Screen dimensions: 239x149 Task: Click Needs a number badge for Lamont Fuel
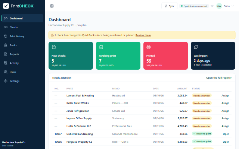coord(202,96)
